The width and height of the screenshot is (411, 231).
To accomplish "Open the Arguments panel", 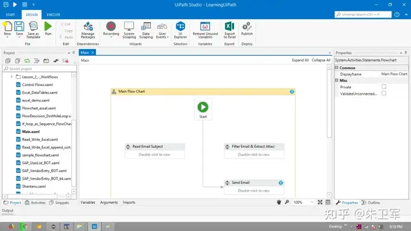I will (x=109, y=202).
